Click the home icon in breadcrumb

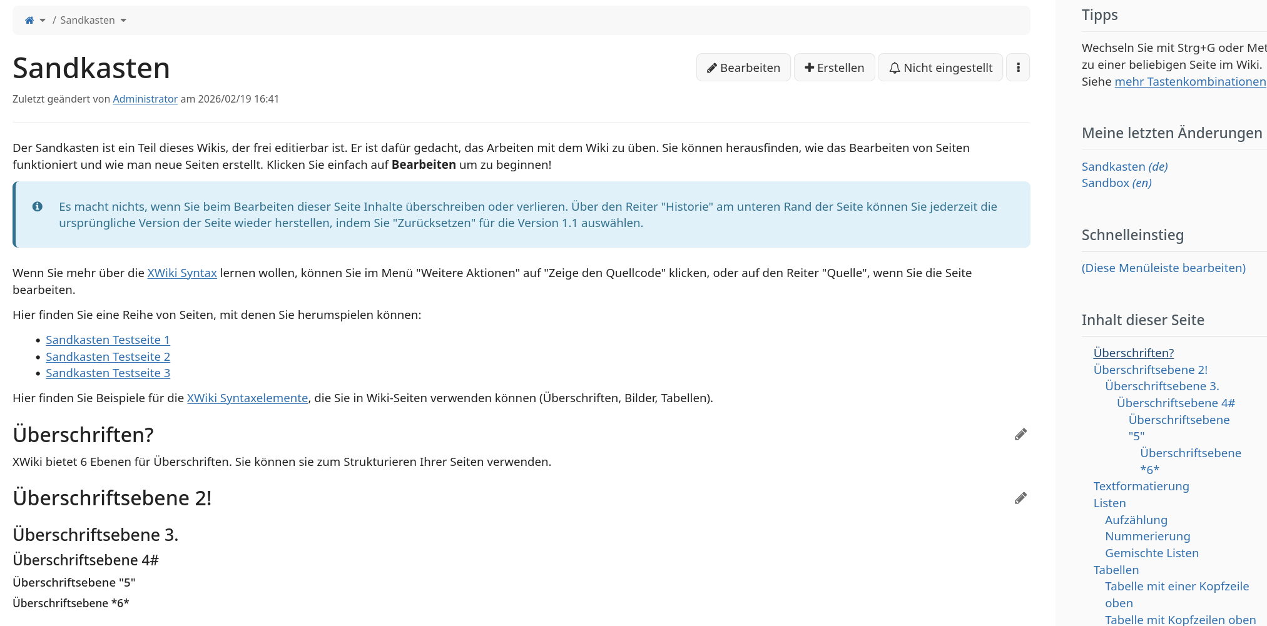(29, 21)
